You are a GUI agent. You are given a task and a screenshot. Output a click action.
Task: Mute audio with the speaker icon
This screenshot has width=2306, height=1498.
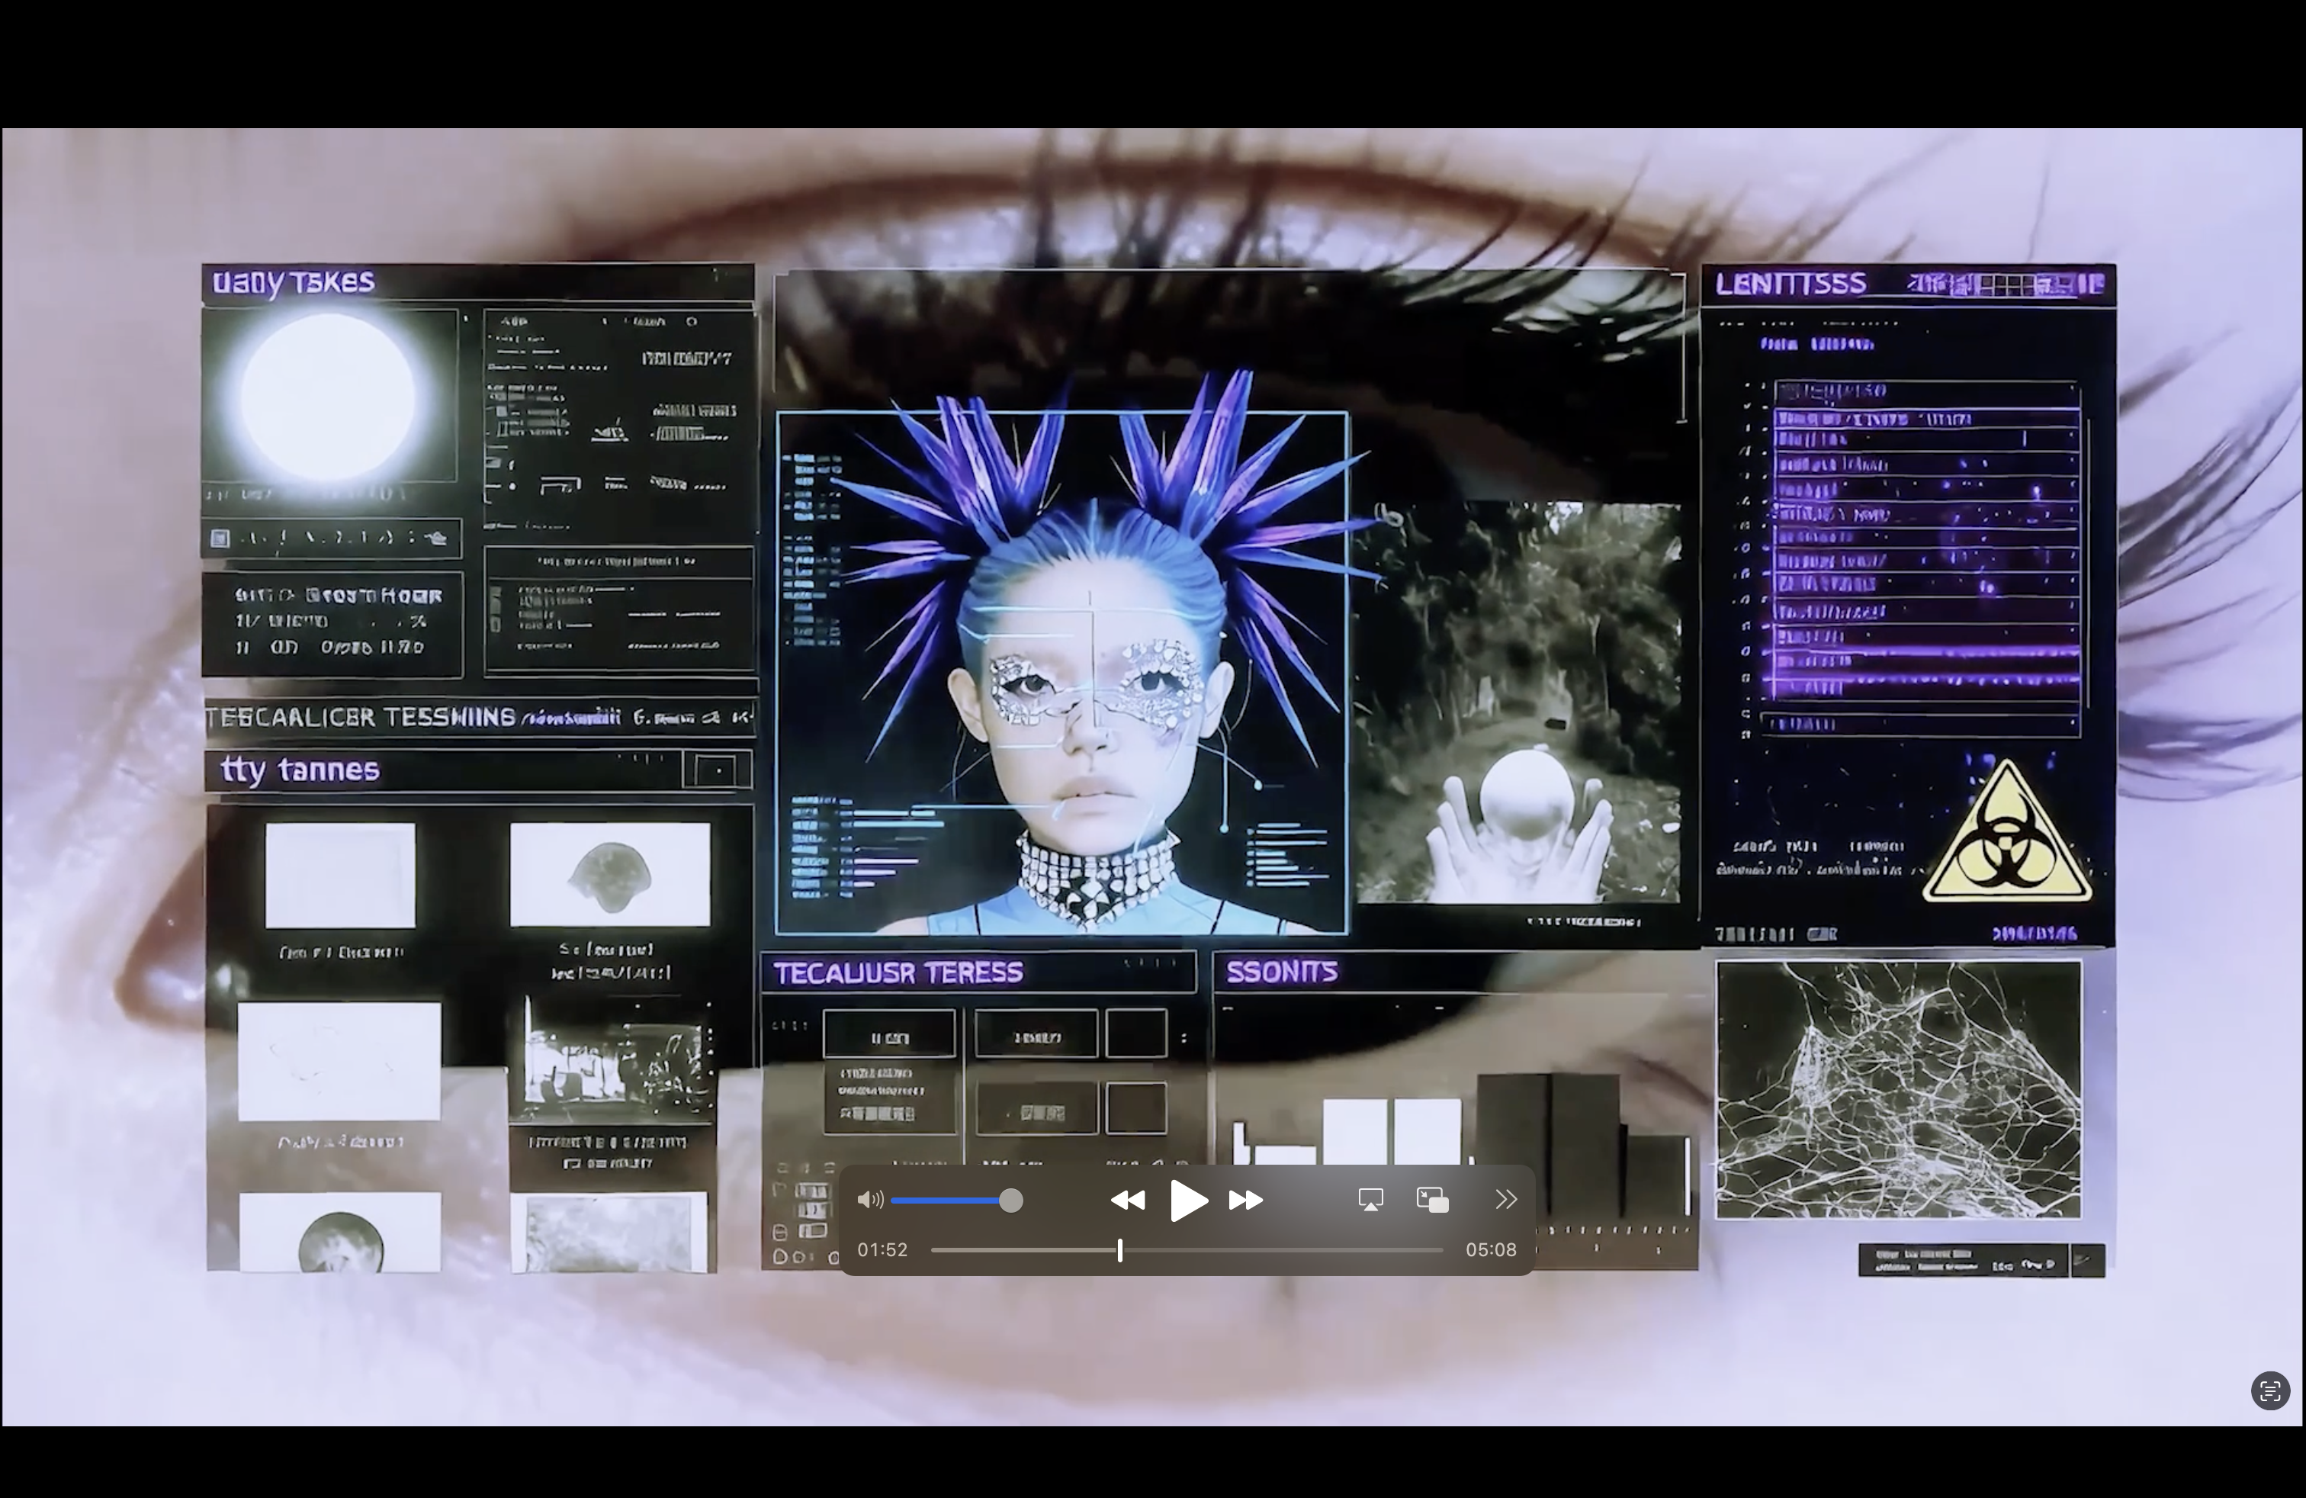870,1201
